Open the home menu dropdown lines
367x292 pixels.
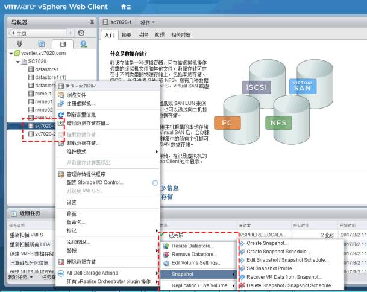(129, 7)
